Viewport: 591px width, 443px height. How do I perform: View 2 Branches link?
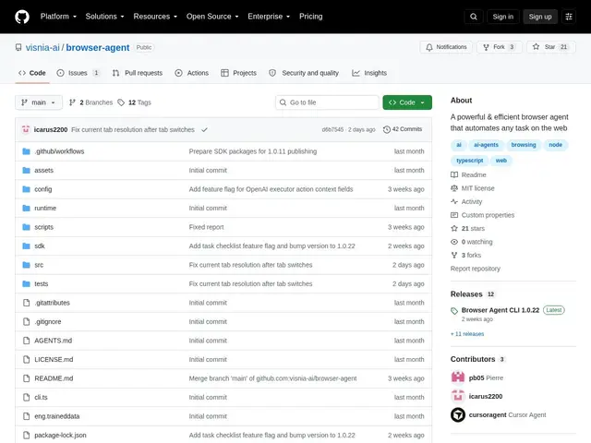click(x=90, y=102)
